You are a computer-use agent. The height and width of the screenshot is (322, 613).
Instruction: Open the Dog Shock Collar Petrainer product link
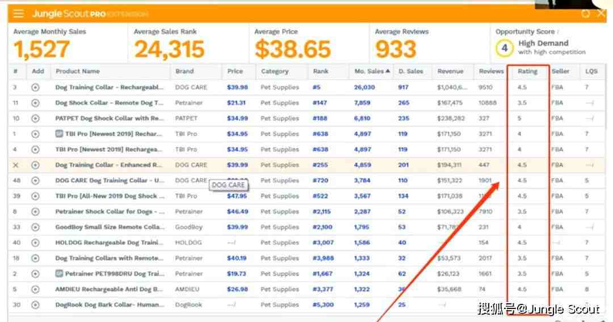click(x=110, y=103)
